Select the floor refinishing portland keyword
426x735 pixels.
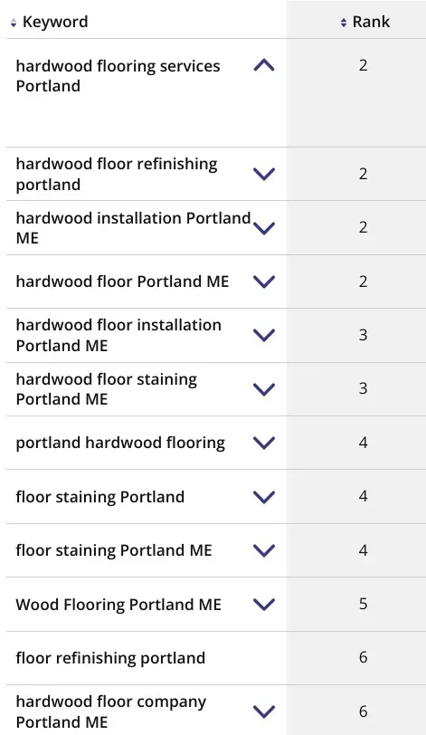110,658
